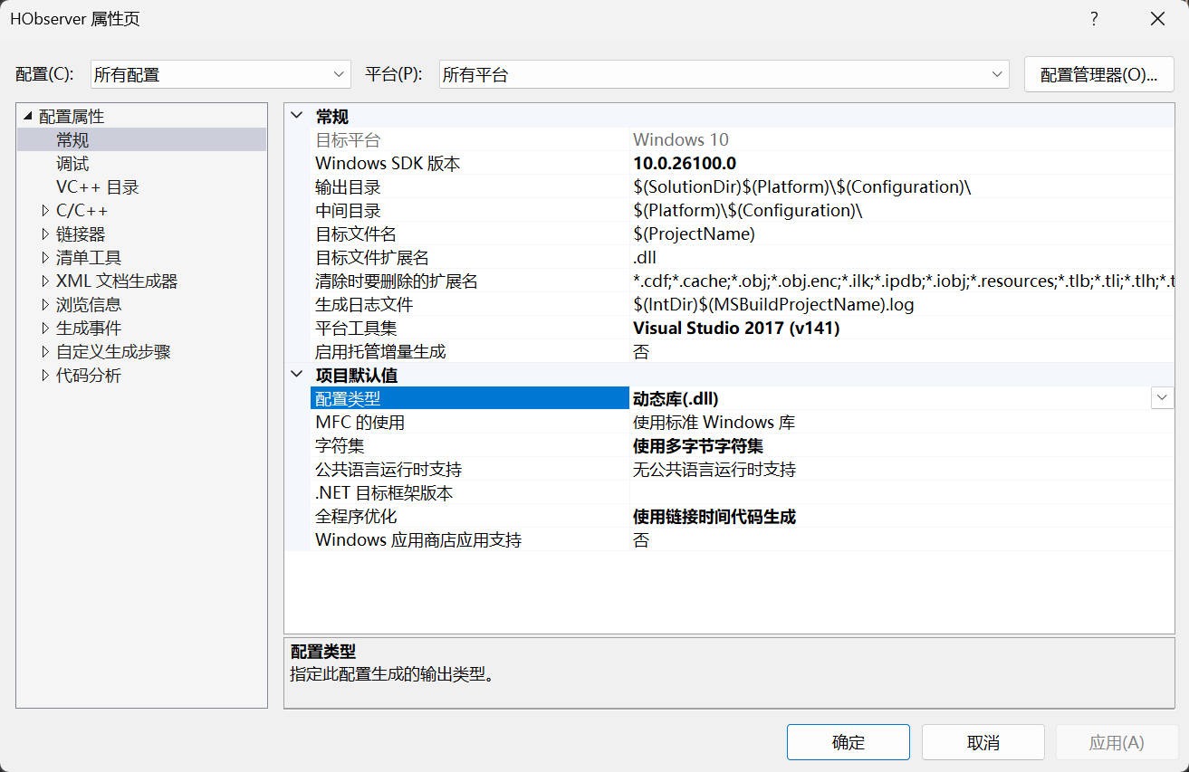Click the 确定 button
The image size is (1189, 772).
pyautogui.click(x=848, y=742)
